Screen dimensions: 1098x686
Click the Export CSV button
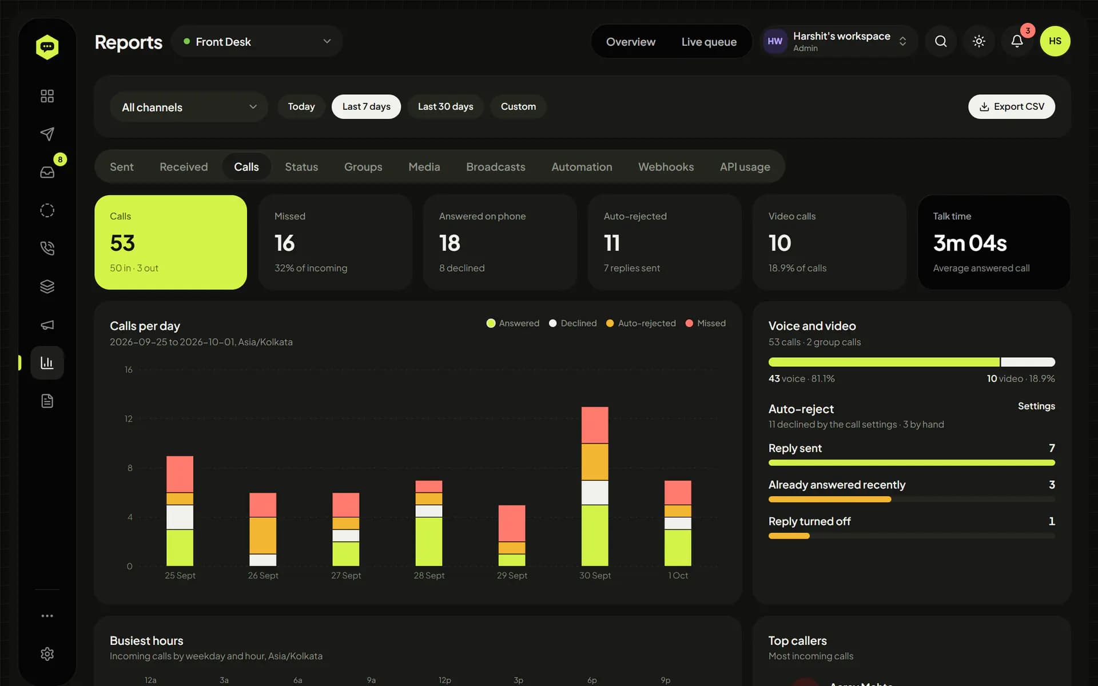1011,106
